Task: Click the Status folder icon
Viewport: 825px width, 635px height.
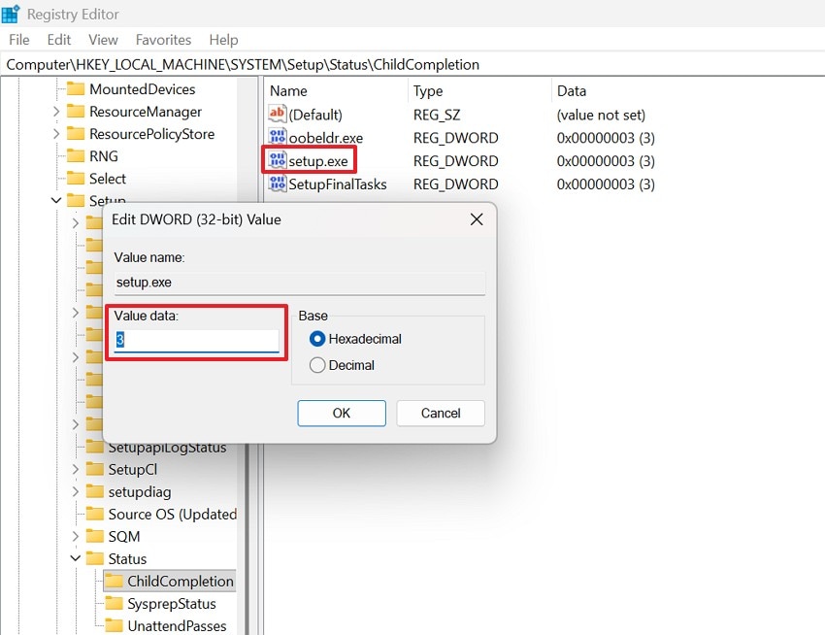Action: [95, 558]
